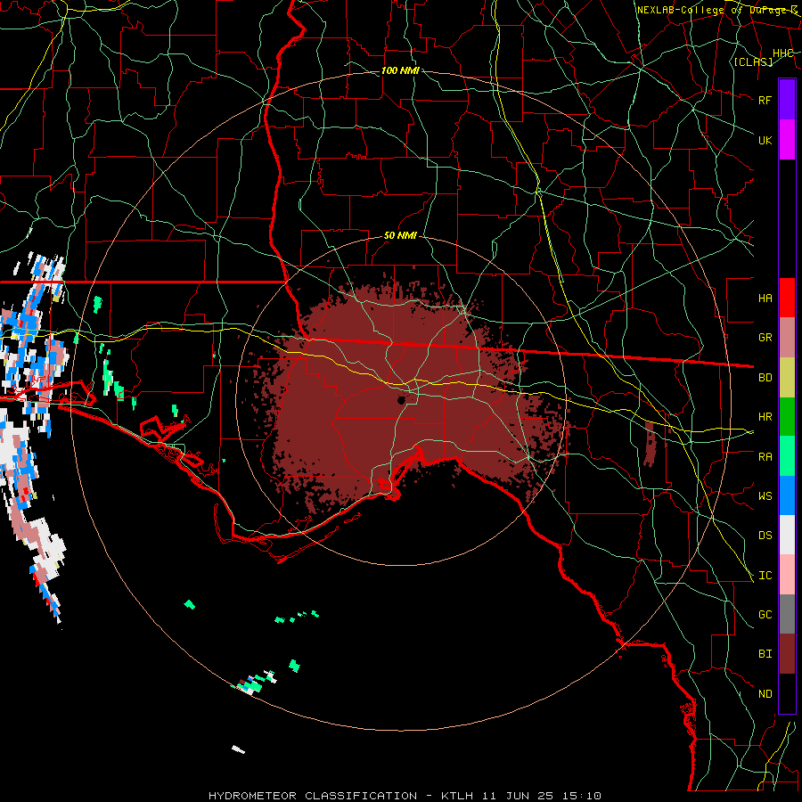
Task: Select the light pink IC swatch
Action: tap(787, 575)
